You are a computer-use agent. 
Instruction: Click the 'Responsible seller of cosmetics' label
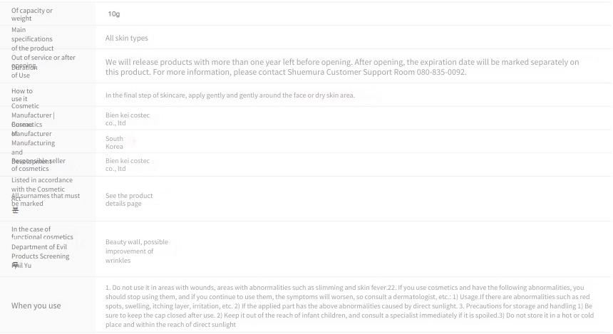click(38, 165)
